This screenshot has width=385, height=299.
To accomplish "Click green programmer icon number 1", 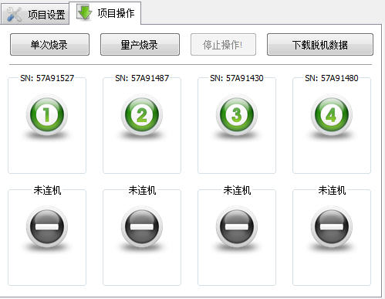I will pyautogui.click(x=47, y=115).
